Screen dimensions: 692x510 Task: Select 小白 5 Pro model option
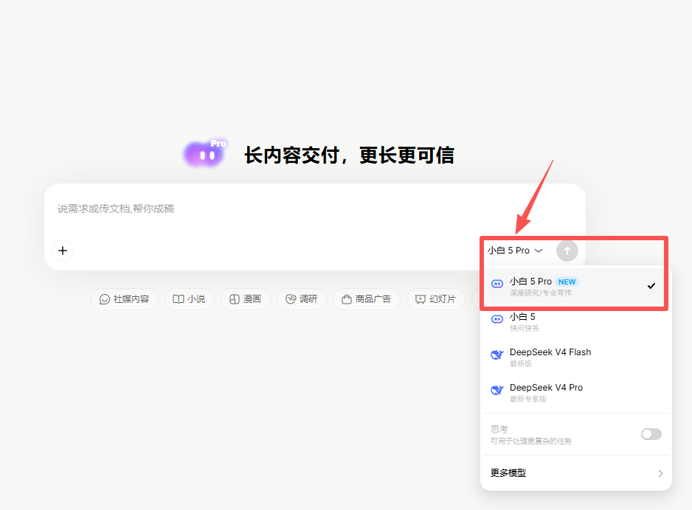pos(574,287)
